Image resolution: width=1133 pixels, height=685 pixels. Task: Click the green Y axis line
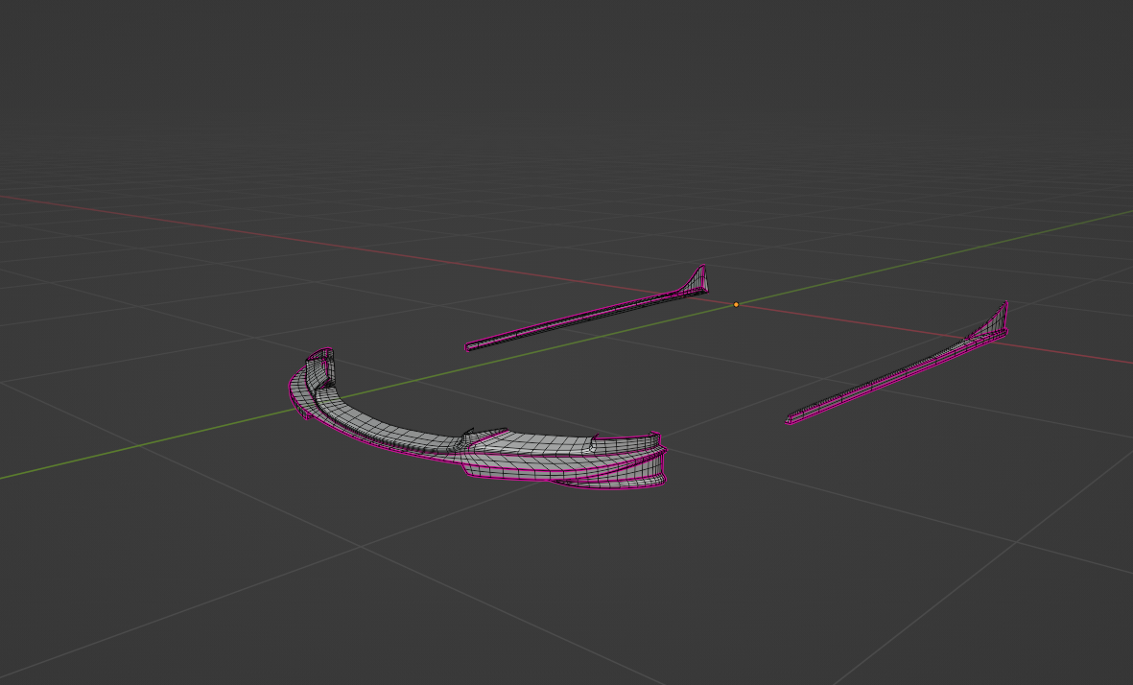click(x=144, y=444)
